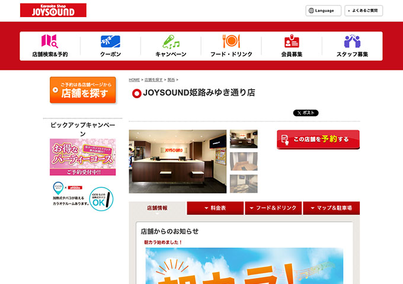Click the phone icon on reserve button
Image resolution: width=403 pixels, height=284 pixels.
(285, 140)
